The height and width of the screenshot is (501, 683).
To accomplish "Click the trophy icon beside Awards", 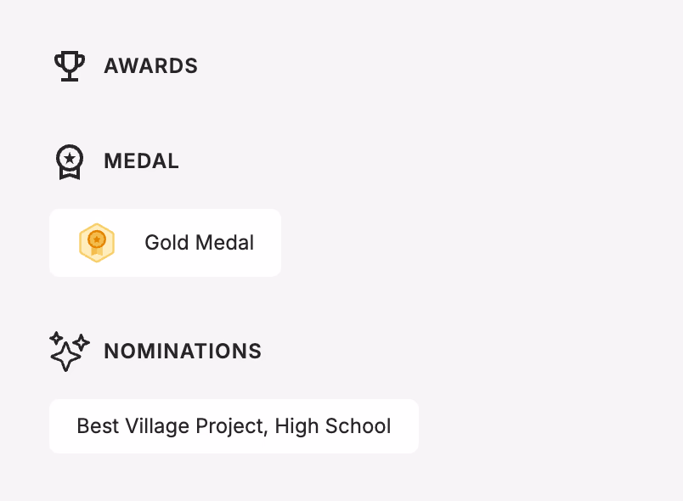I will tap(70, 66).
